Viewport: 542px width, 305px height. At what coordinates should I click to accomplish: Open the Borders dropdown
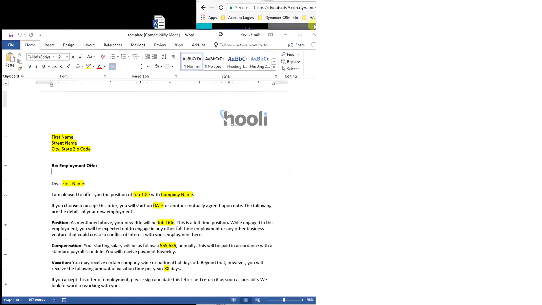172,67
